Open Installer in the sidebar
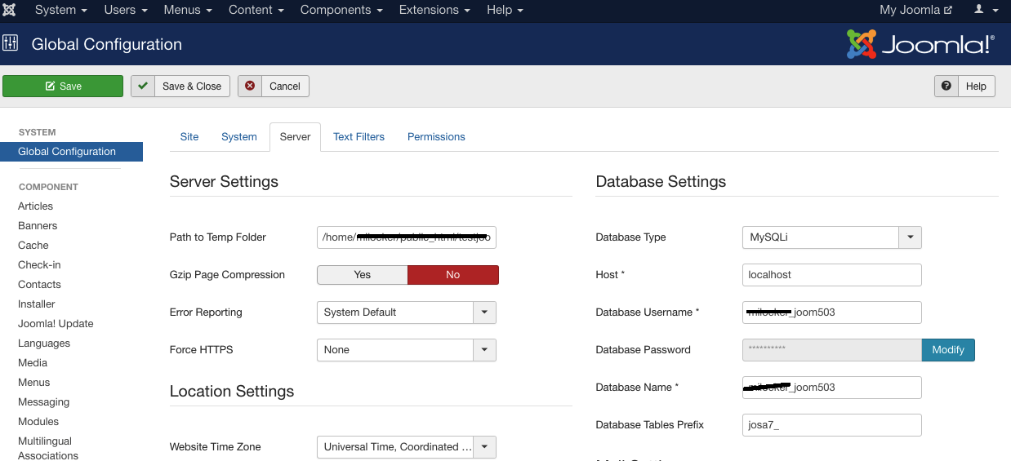 pos(37,304)
